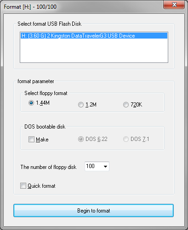The height and width of the screenshot is (230, 188).
Task: Click the 'The number of floppy disk' label
Action: tap(48, 167)
